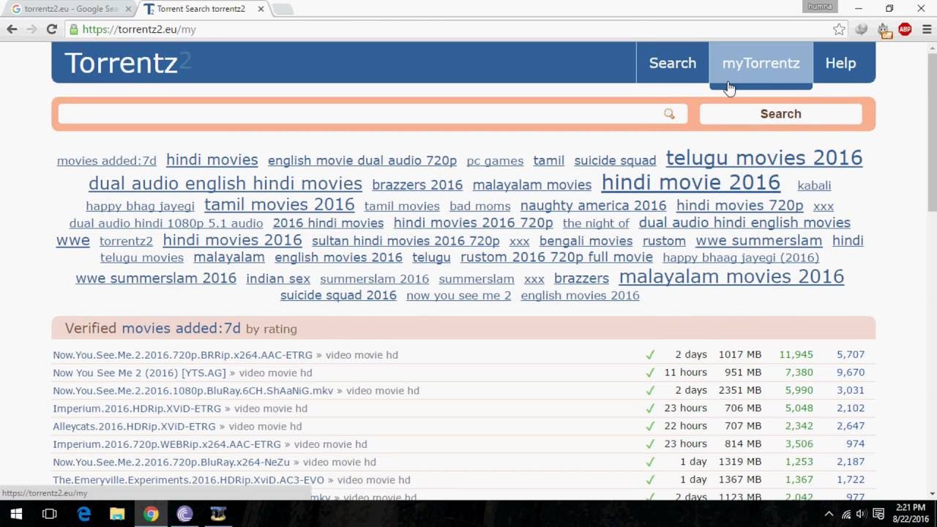The height and width of the screenshot is (527, 937).
Task: Click the torrent search text field
Action: [x=372, y=113]
